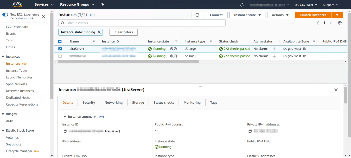Click the Launch instances button
Screen dimensions: 351x158
[312, 15]
